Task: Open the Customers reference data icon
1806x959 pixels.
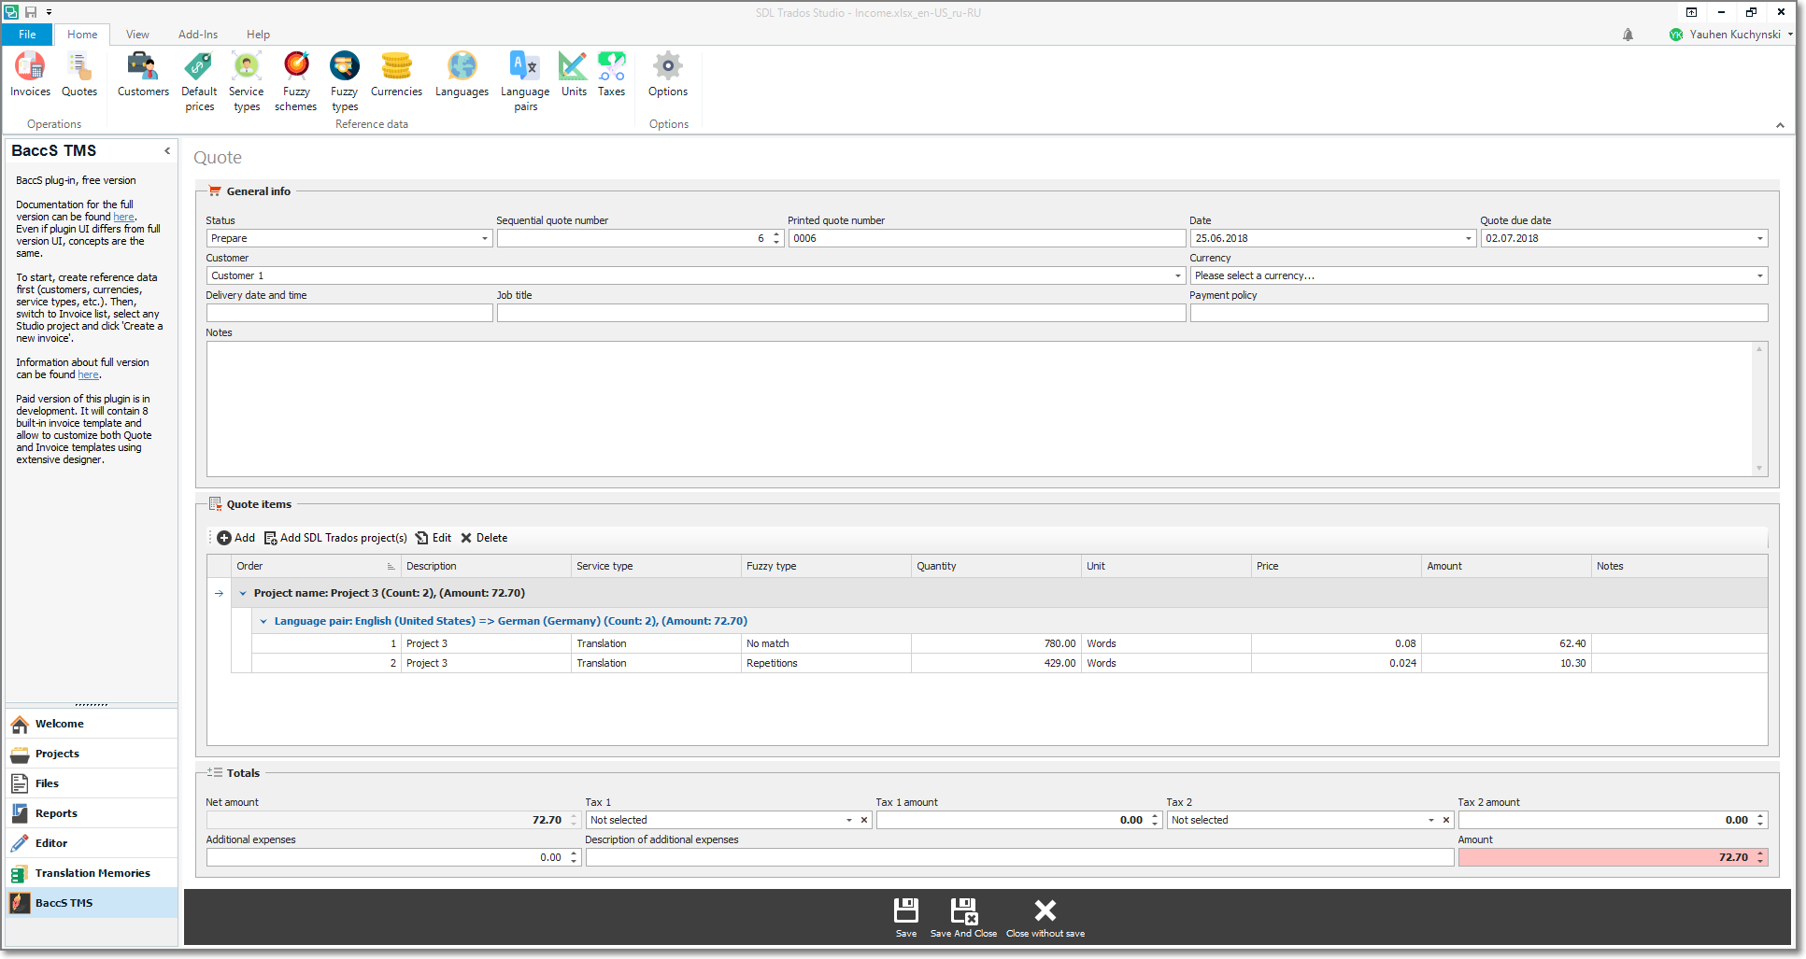Action: point(143,75)
